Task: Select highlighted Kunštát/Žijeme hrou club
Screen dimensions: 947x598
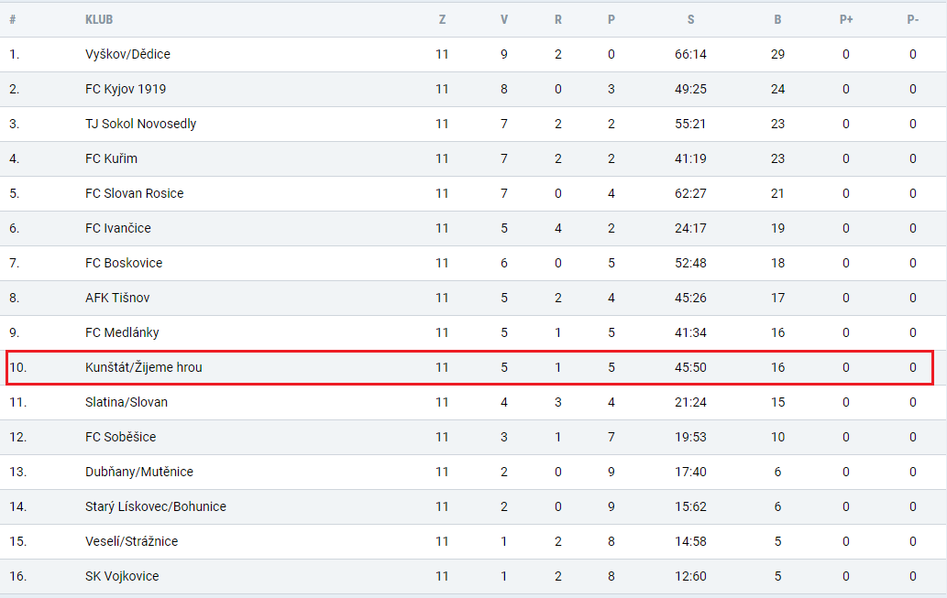Action: (x=144, y=367)
